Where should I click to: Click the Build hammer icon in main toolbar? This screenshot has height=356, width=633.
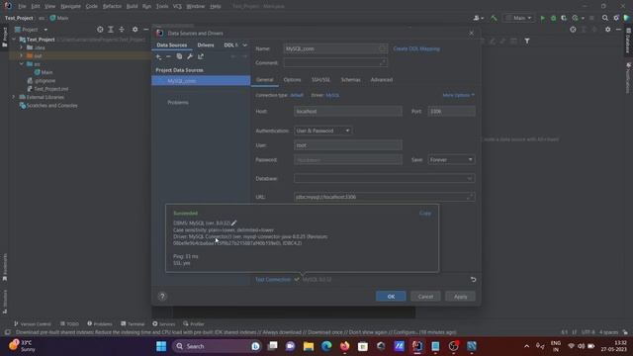[x=494, y=18]
